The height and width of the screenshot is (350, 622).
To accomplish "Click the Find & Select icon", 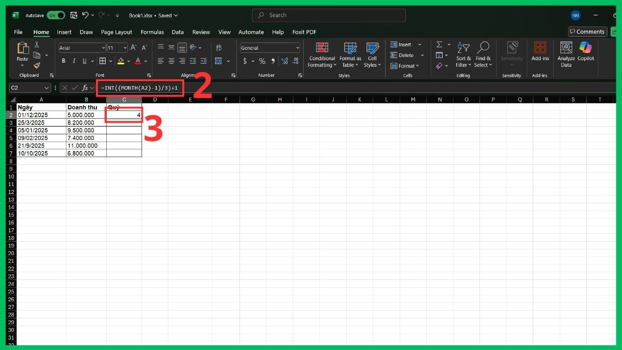I will [x=483, y=55].
